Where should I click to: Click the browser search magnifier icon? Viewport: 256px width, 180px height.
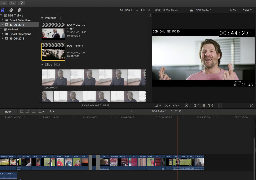click(x=149, y=10)
